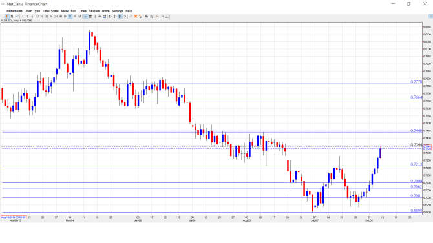Click the 0.7664 level line label

click(x=416, y=97)
